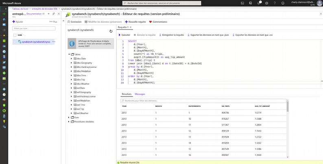Click Commentaires with heart icon

pyautogui.click(x=158, y=22)
